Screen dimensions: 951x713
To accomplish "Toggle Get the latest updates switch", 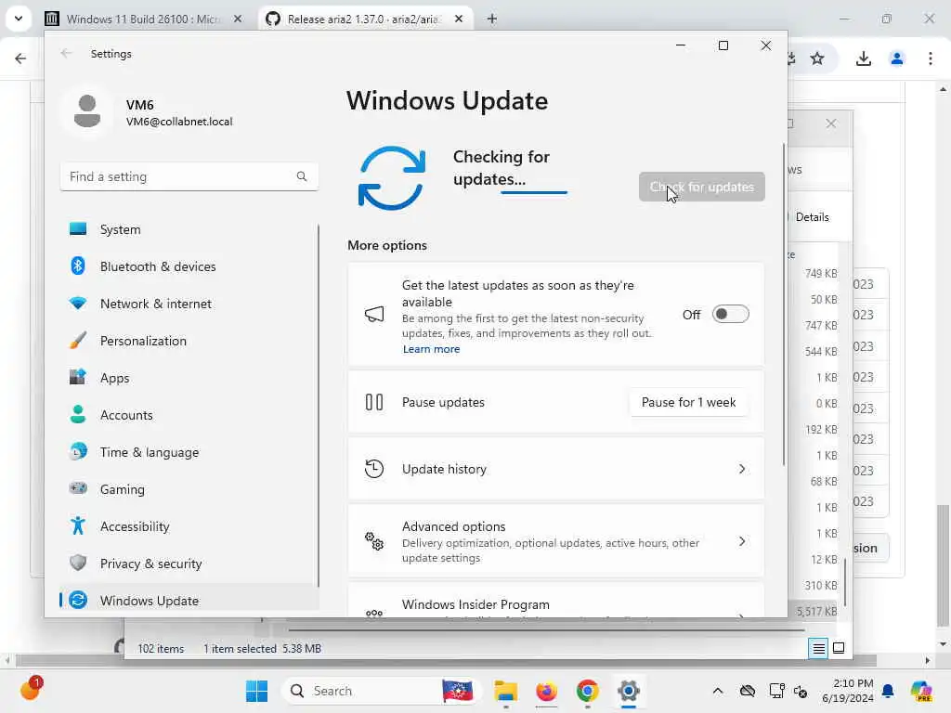I will coord(730,314).
